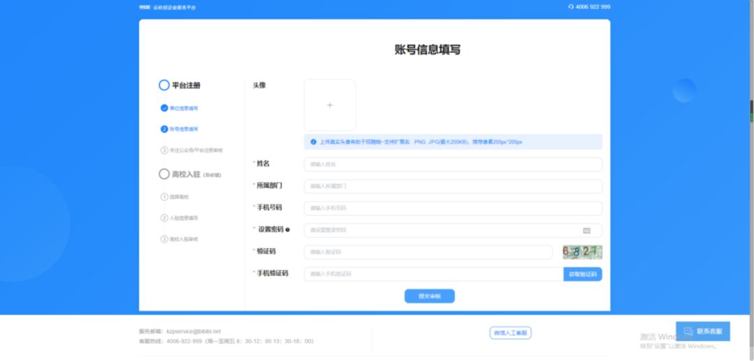The height and width of the screenshot is (361, 754).
Task: Click the hotline number 4006 922 999
Action: coord(593,7)
